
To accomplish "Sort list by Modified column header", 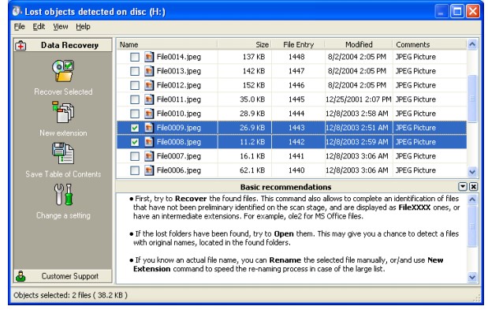I will tap(359, 44).
